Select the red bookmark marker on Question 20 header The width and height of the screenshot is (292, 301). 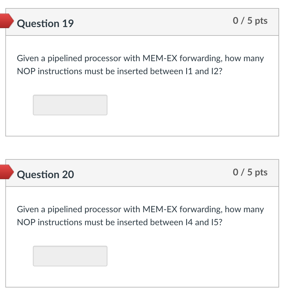coord(6,172)
